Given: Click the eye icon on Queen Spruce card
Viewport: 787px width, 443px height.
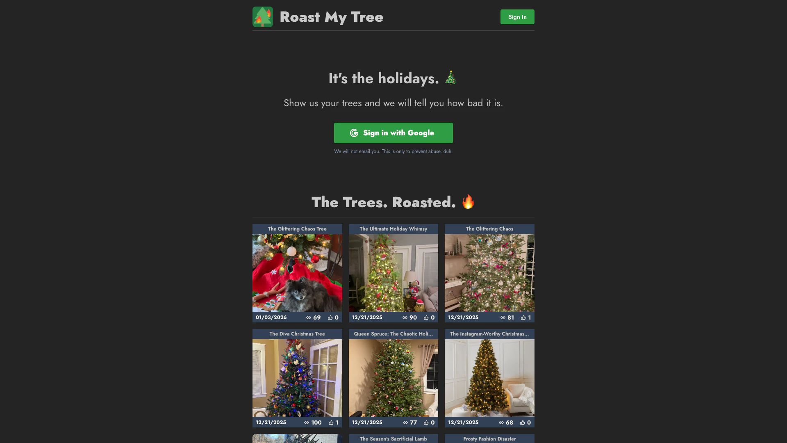Looking at the screenshot, I should (x=405, y=422).
